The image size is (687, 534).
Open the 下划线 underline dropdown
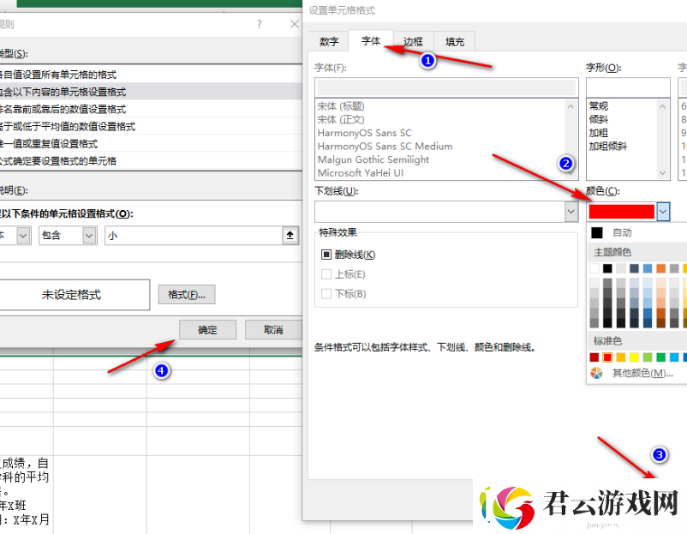(x=571, y=212)
